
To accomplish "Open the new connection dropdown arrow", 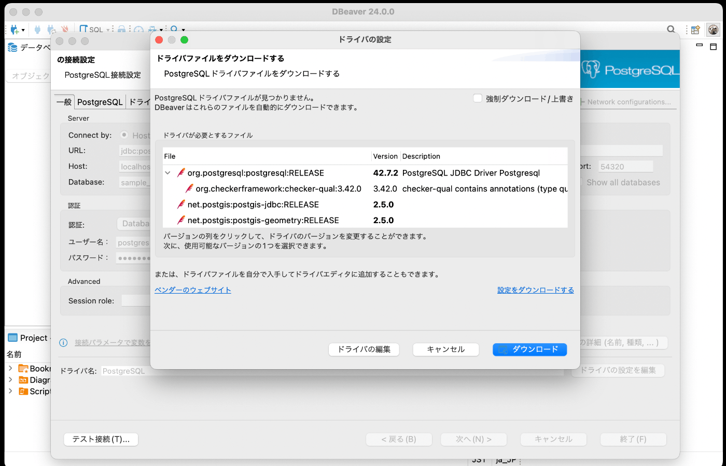I will [x=23, y=30].
